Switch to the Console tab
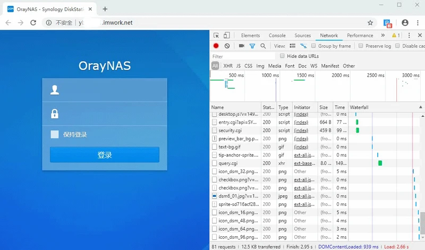Image resolution: width=425 pixels, height=250 pixels. pos(277,36)
